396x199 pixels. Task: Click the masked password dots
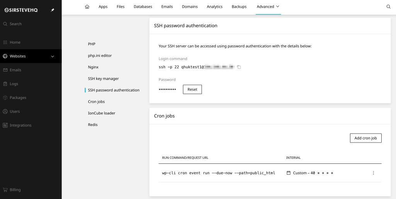pyautogui.click(x=167, y=90)
